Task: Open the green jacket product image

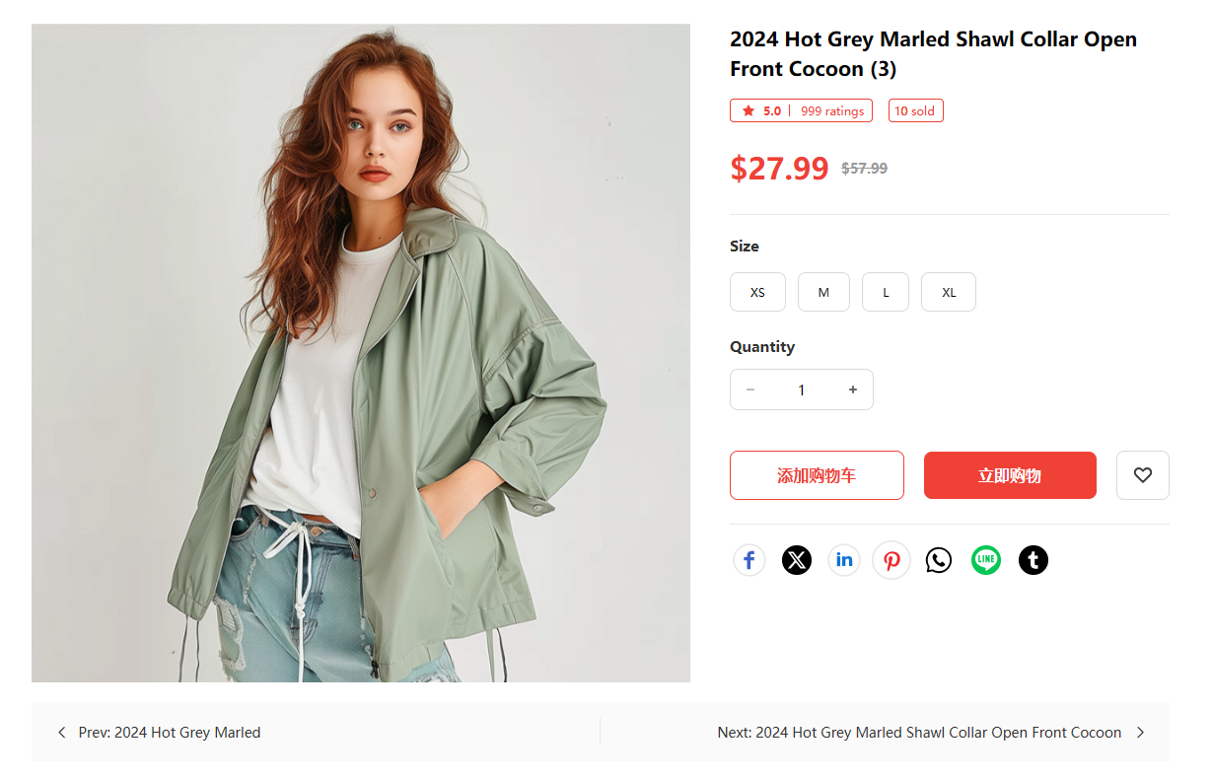Action: 361,353
